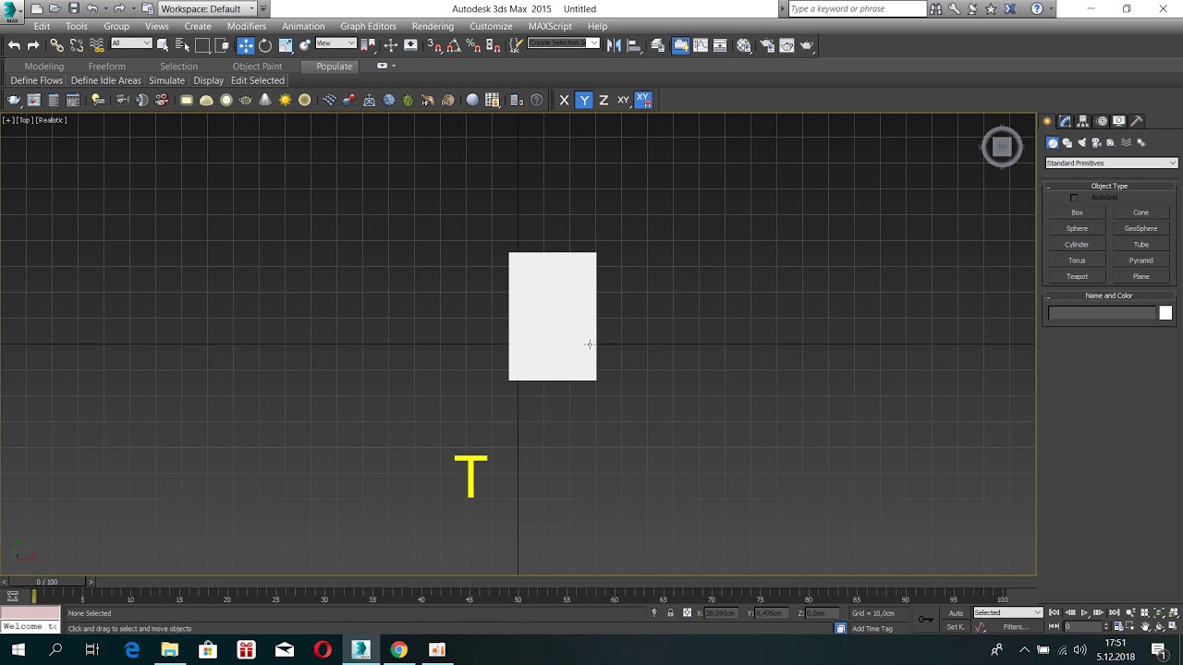Activate the Select and Rotate tool

click(x=265, y=45)
